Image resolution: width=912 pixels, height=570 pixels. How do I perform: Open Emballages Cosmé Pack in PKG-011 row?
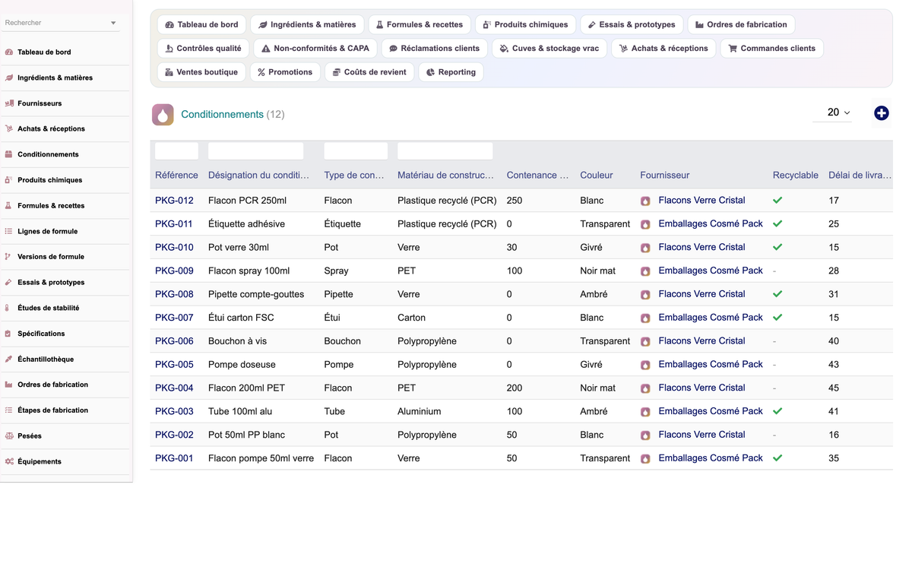coord(711,223)
